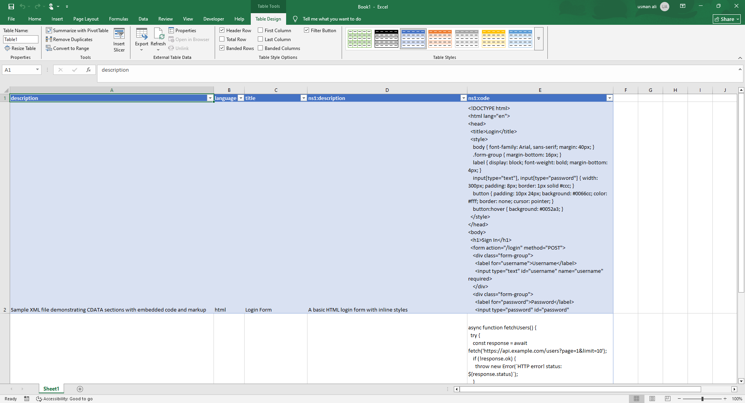
Task: Apply the orange table style
Action: tap(440, 39)
